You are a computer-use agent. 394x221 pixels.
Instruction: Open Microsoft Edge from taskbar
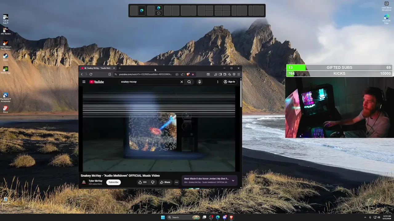[218, 217]
